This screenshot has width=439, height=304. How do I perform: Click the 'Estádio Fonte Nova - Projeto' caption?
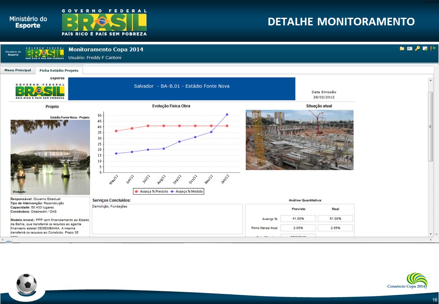70,117
